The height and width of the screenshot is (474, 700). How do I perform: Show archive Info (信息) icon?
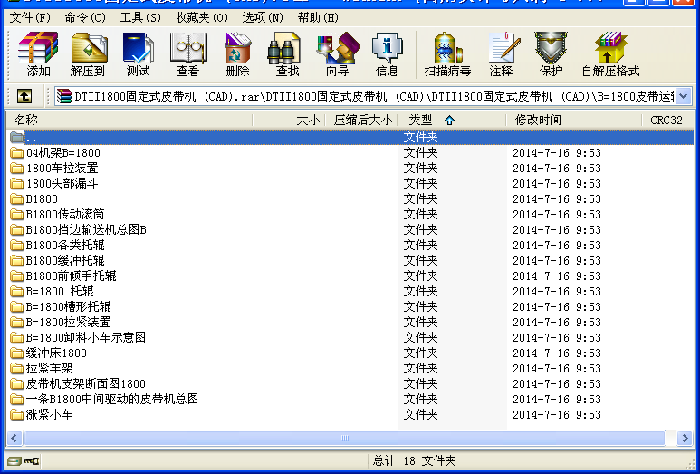(x=387, y=54)
